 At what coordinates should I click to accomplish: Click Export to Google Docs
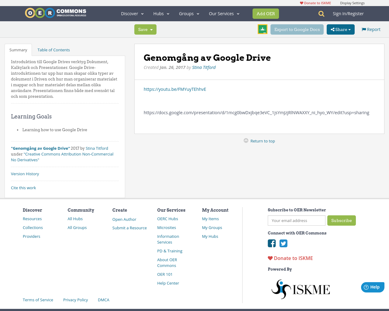pos(297,29)
